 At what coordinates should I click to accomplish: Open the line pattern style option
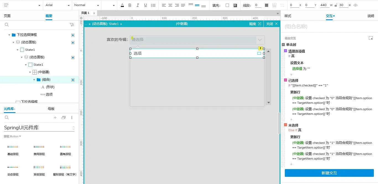(274, 5)
